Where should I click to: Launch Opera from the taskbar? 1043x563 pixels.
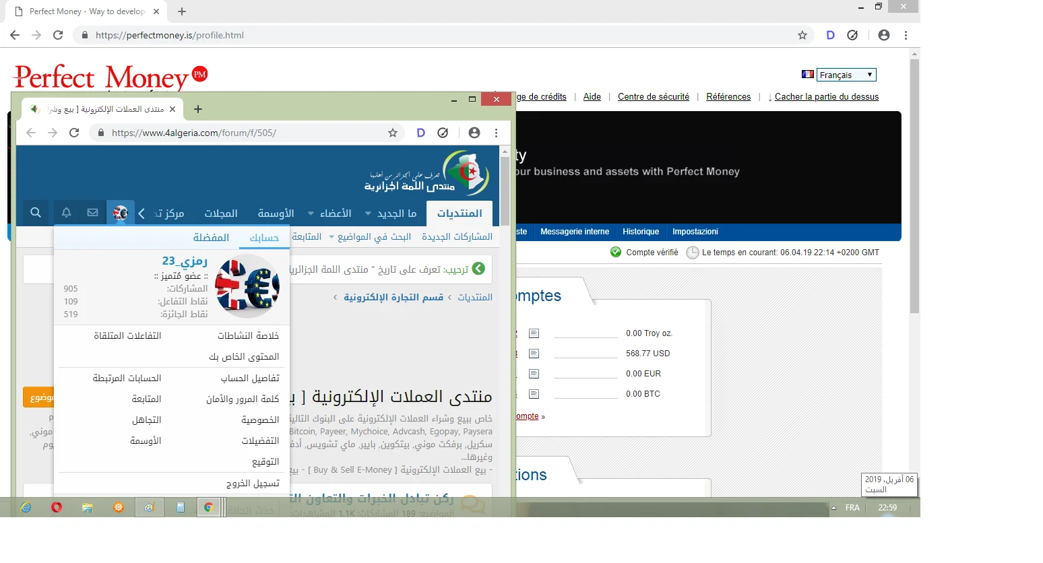pos(57,507)
